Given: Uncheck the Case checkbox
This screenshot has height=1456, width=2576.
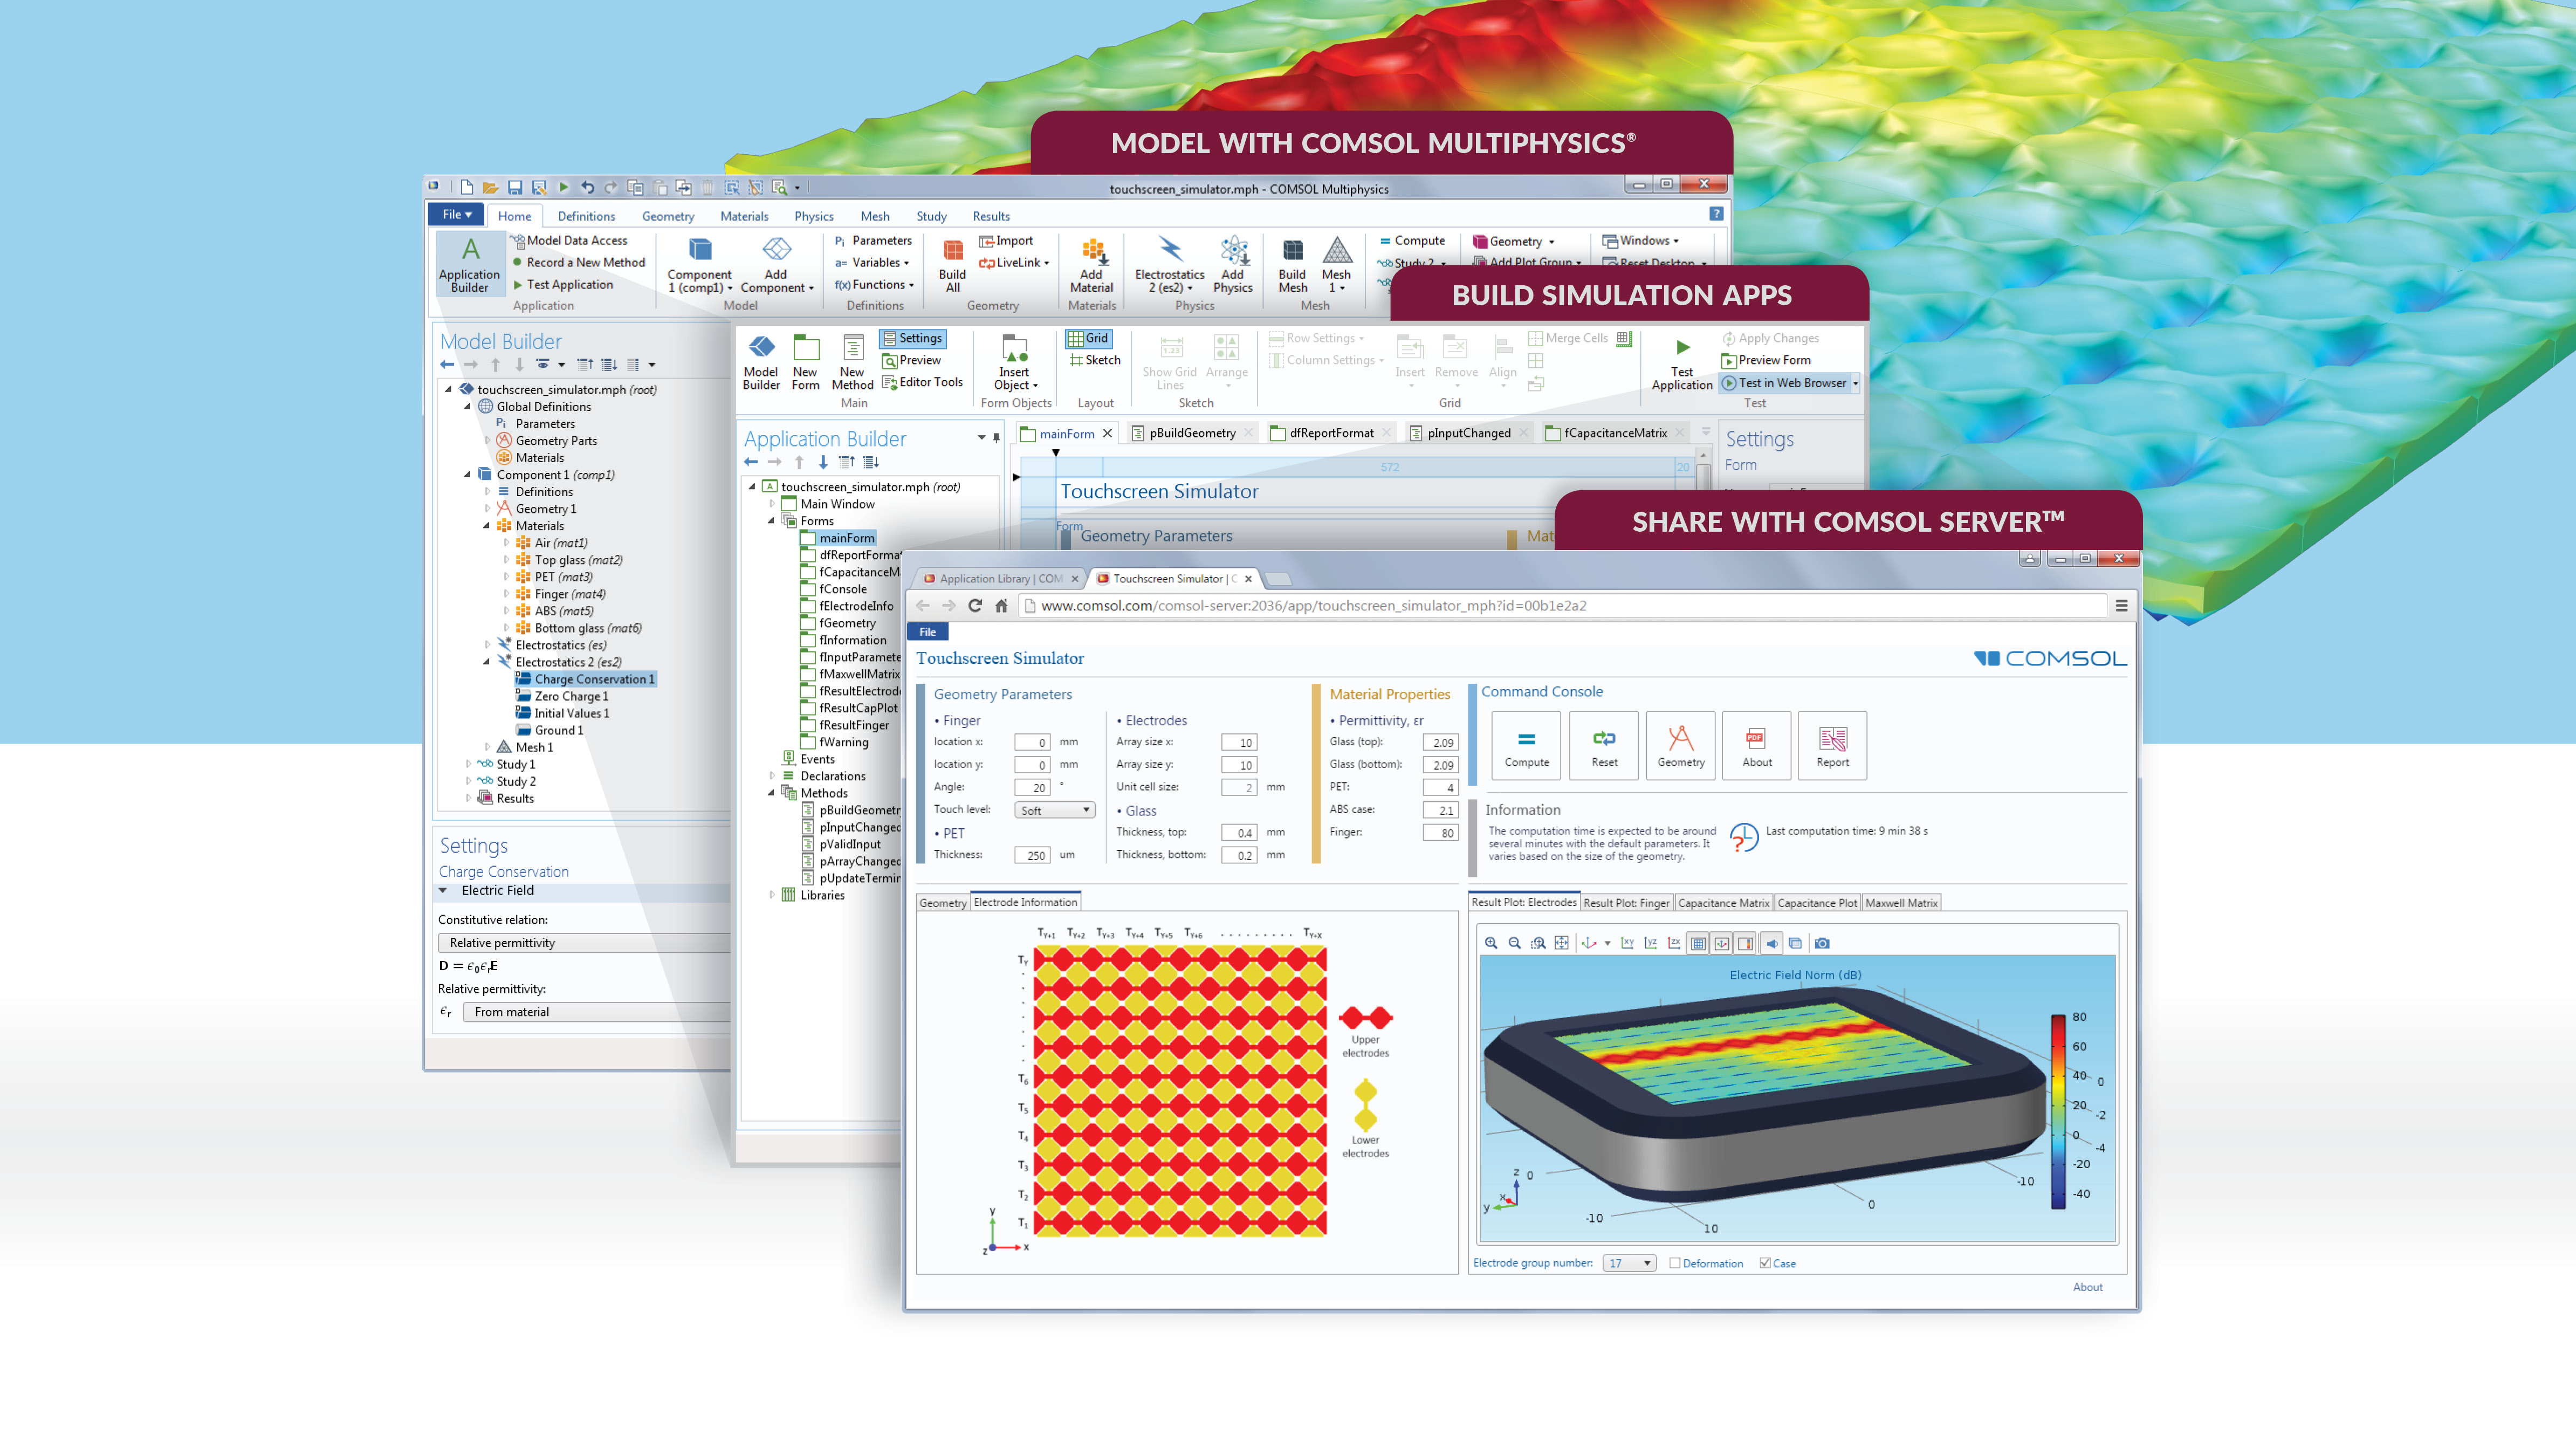Looking at the screenshot, I should click(x=1765, y=1263).
